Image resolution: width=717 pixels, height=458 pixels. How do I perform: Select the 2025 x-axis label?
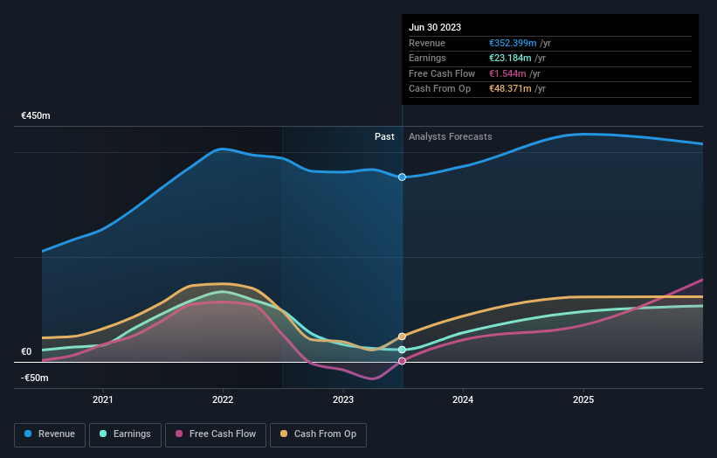(x=583, y=399)
